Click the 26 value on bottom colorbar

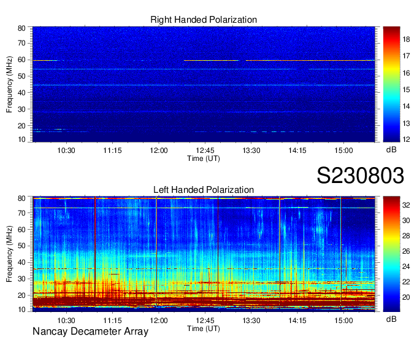(x=406, y=251)
